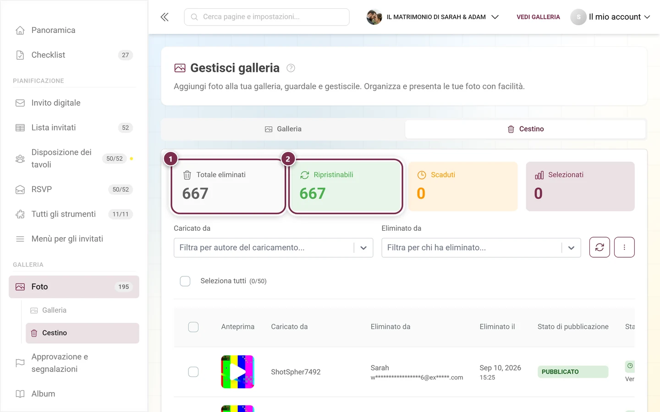
Task: Click the Lista invitati table icon
Action: 20,128
